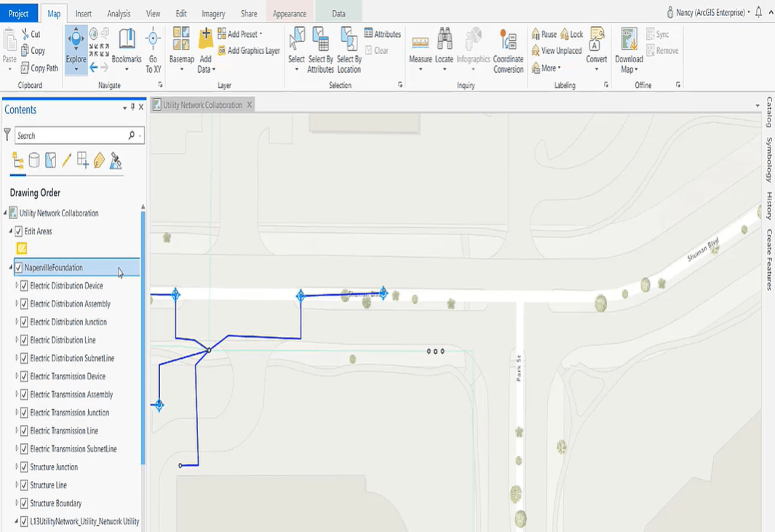This screenshot has width=775, height=532.
Task: Click the Go To XY tool
Action: [153, 44]
